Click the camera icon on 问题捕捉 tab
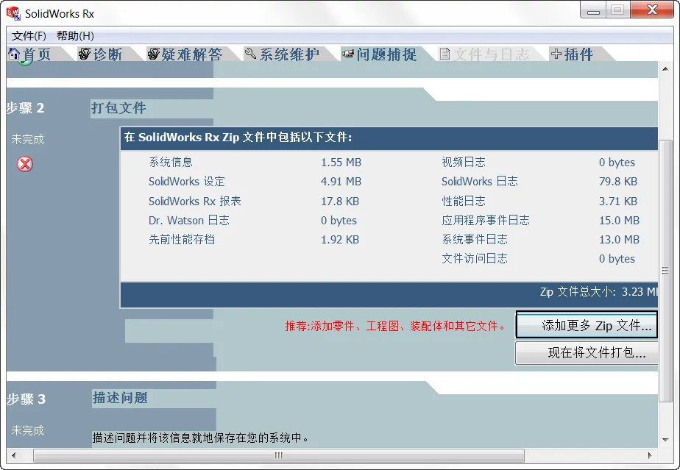 click(x=348, y=54)
